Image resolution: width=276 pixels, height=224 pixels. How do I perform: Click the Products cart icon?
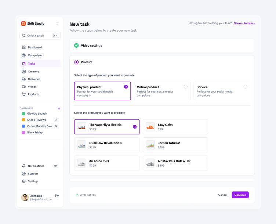click(x=24, y=94)
